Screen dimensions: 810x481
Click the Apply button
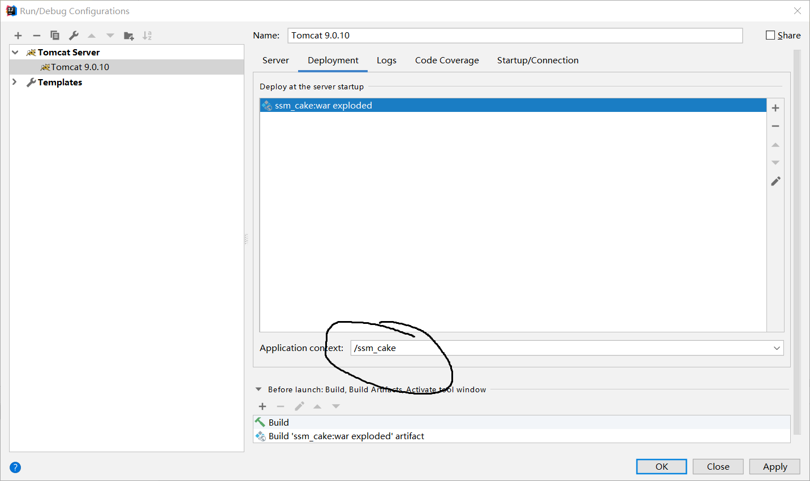click(775, 467)
